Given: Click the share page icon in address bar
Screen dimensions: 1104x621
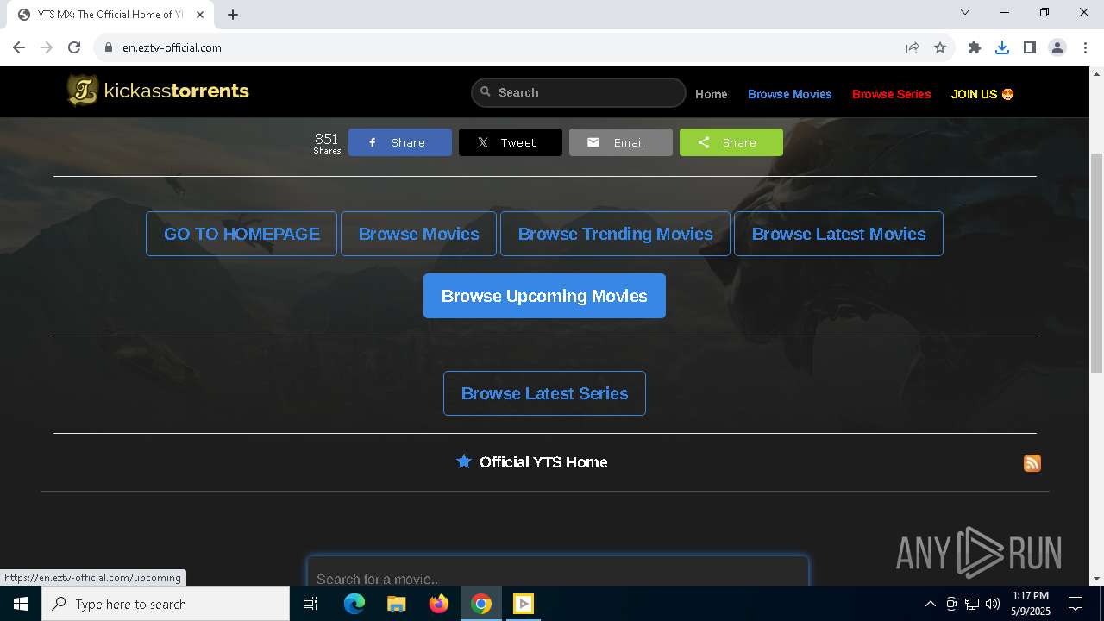Looking at the screenshot, I should [913, 47].
